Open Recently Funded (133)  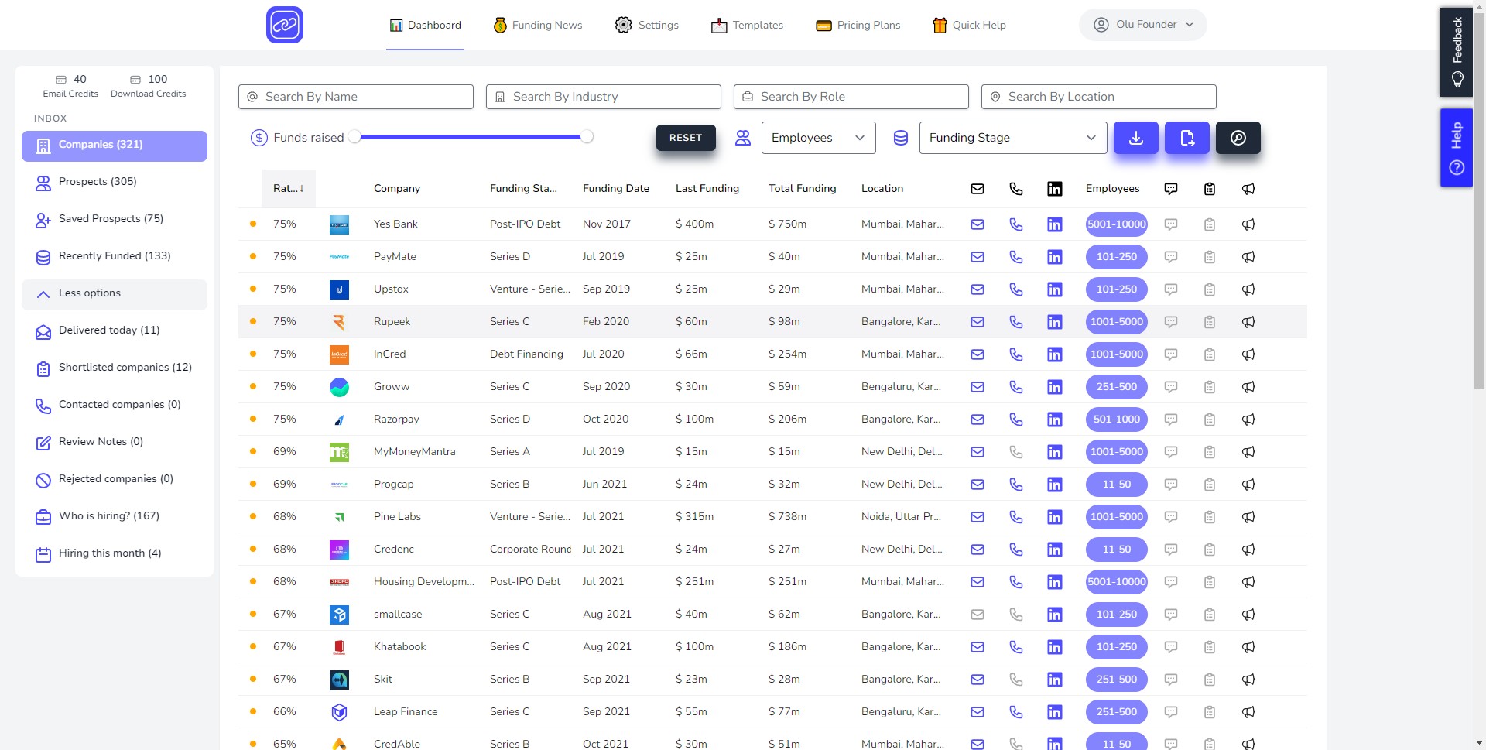pos(115,257)
